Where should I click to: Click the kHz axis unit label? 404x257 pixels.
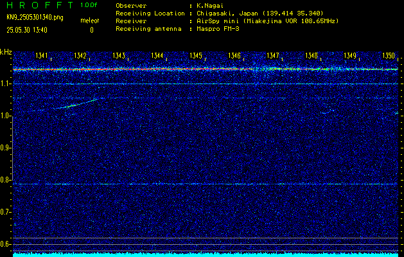[6, 52]
